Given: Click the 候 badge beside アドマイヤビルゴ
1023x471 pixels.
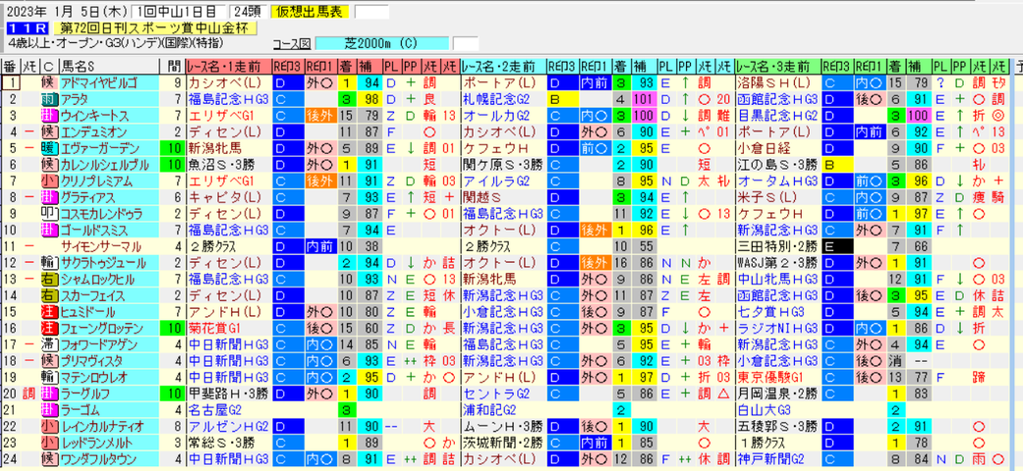Looking at the screenshot, I should tap(49, 82).
